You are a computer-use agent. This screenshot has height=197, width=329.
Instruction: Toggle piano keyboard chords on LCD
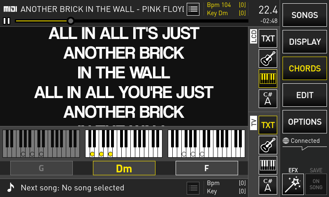[268, 79]
